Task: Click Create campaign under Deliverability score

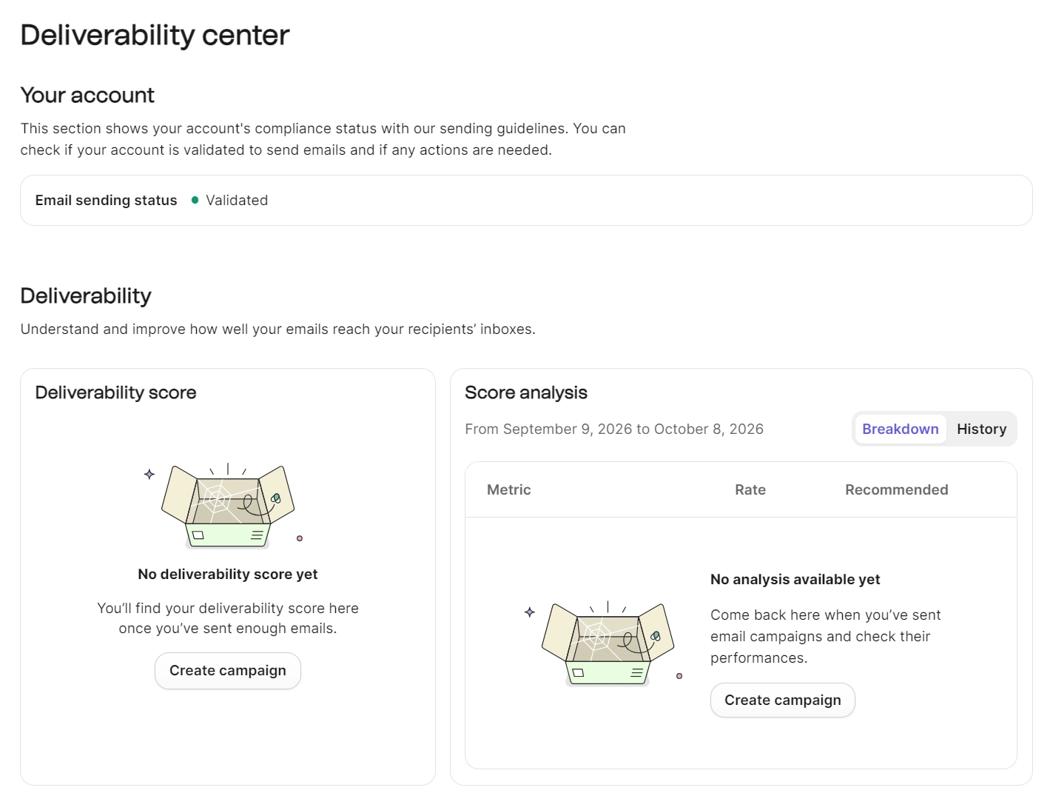Action: (228, 671)
